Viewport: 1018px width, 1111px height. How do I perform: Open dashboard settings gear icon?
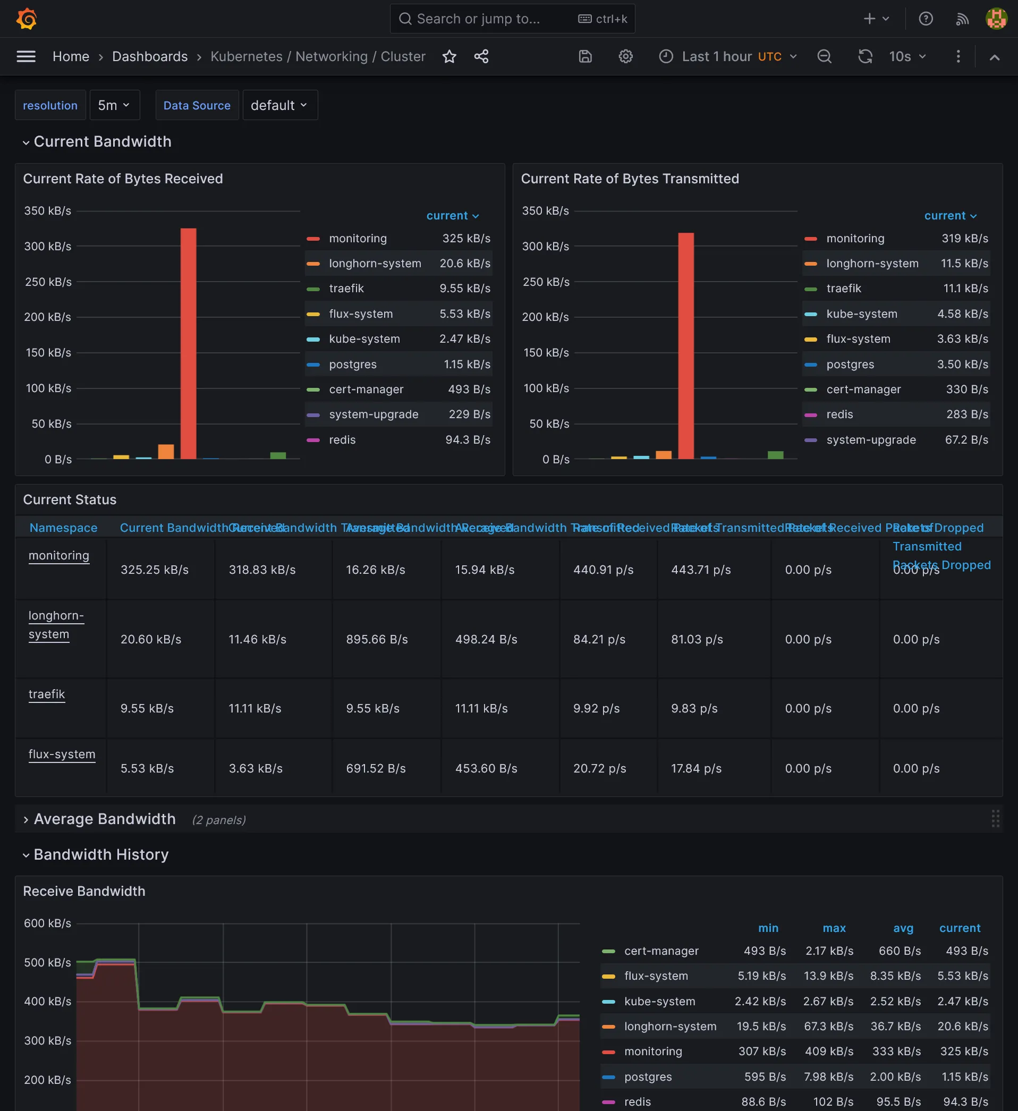625,56
